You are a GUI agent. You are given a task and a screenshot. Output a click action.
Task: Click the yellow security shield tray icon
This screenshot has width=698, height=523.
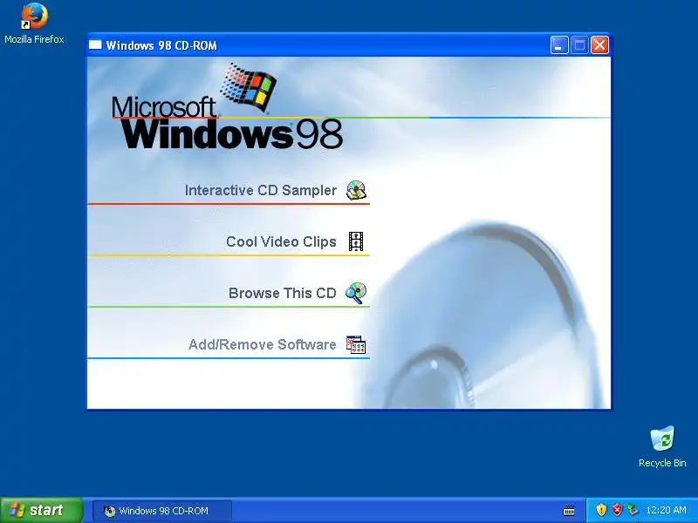601,510
